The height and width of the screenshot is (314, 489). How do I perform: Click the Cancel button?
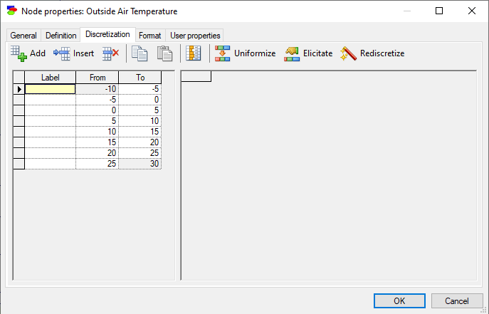[x=457, y=301]
